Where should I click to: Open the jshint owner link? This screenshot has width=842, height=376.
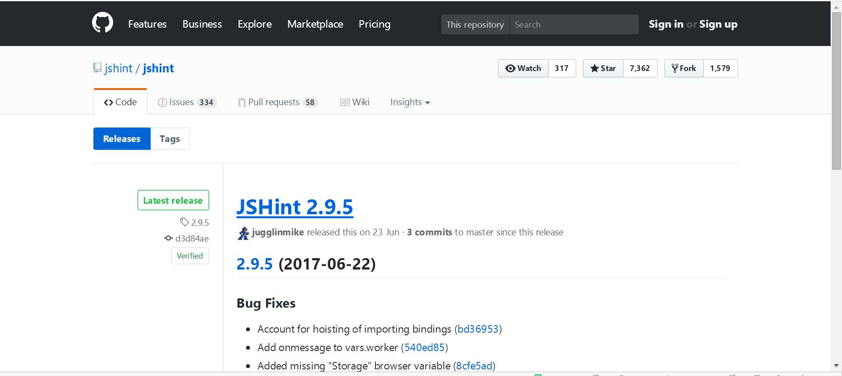click(x=118, y=68)
